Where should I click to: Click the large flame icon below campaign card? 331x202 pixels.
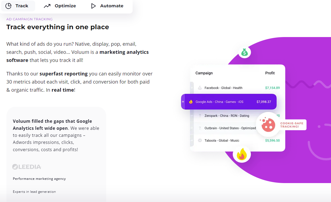[242, 155]
